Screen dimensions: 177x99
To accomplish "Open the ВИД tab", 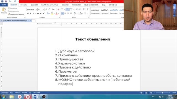I will coord(104,5).
